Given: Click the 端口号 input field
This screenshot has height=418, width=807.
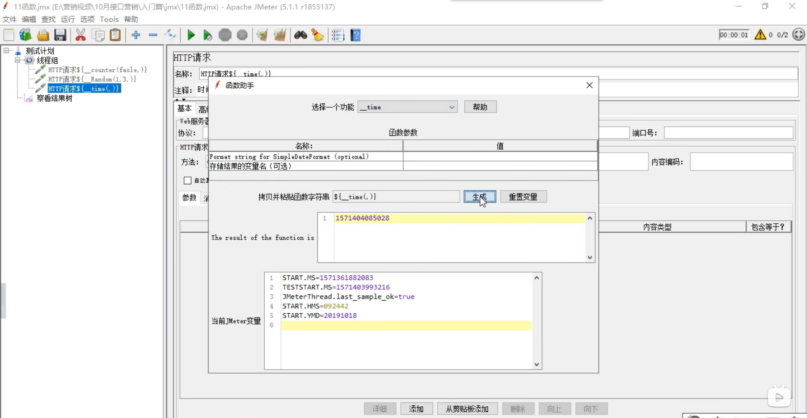Looking at the screenshot, I should [x=728, y=133].
